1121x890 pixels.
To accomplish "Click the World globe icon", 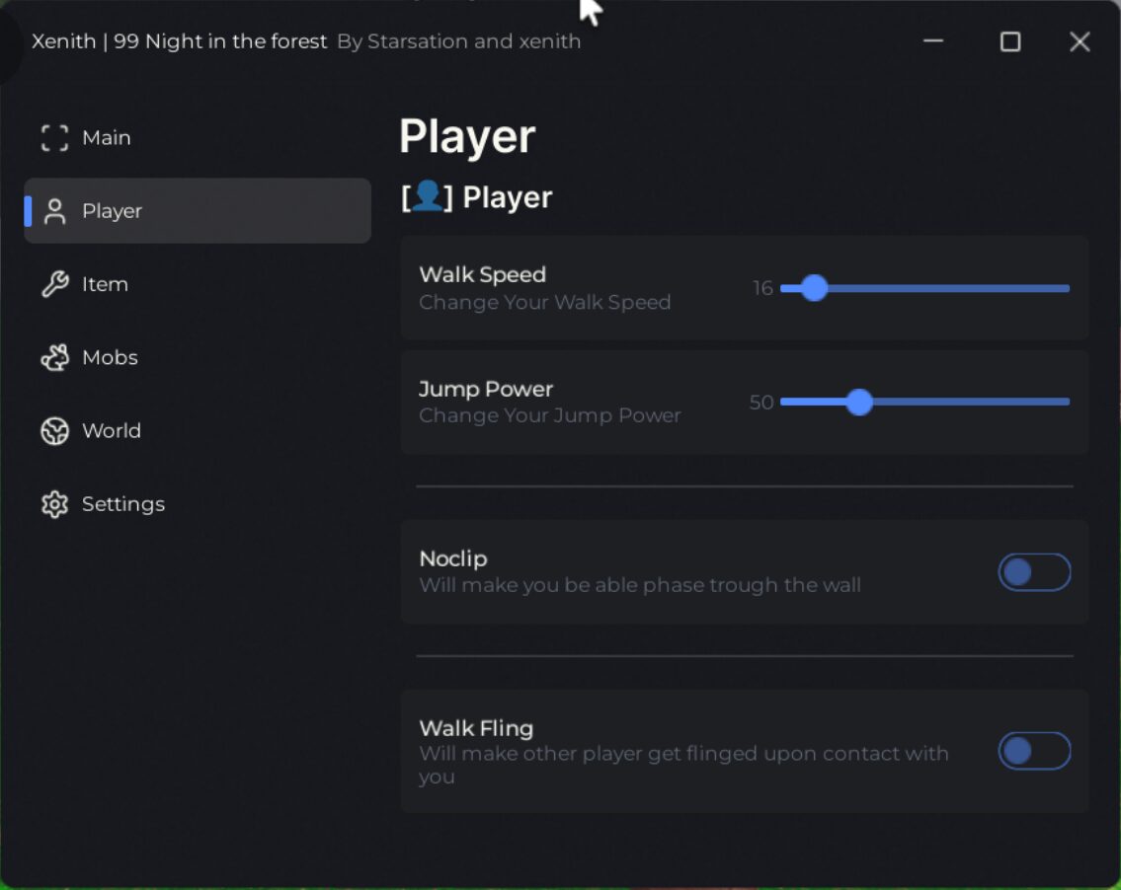I will [54, 431].
